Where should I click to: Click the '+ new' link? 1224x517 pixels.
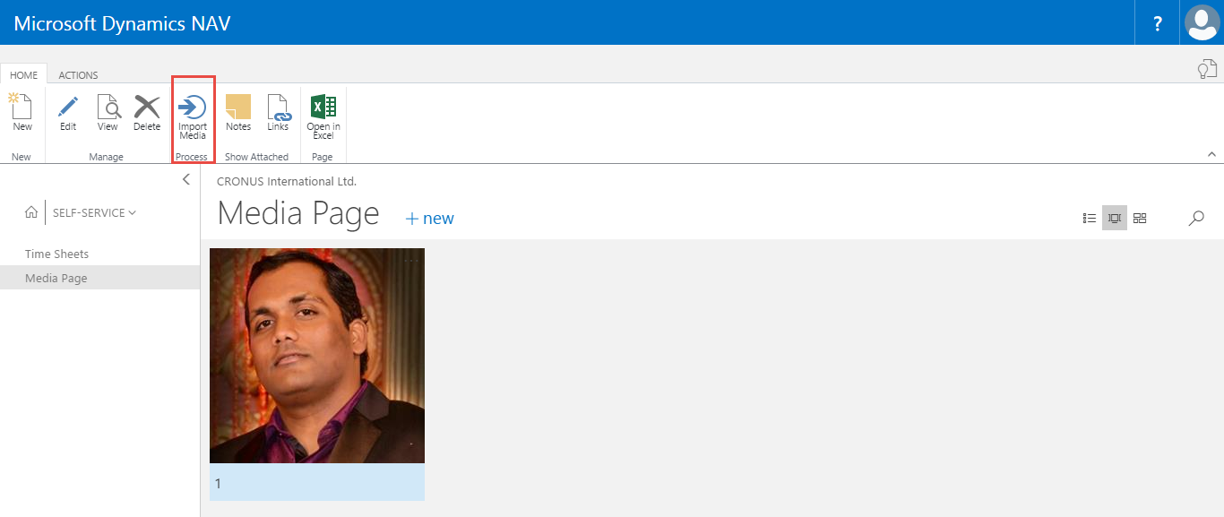pyautogui.click(x=430, y=219)
